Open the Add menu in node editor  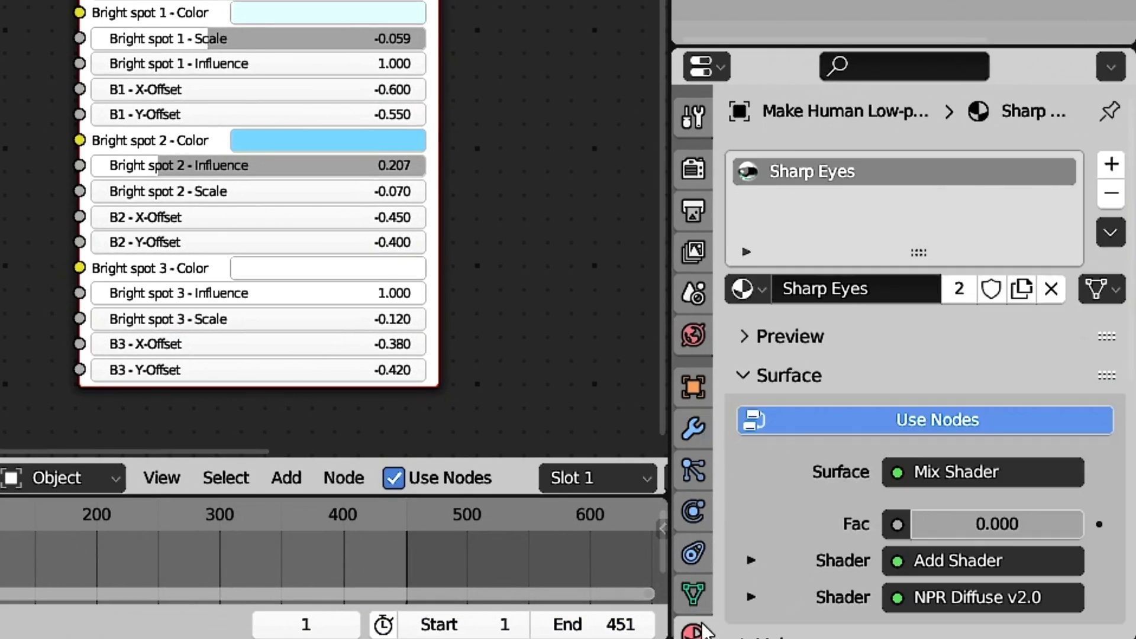286,478
